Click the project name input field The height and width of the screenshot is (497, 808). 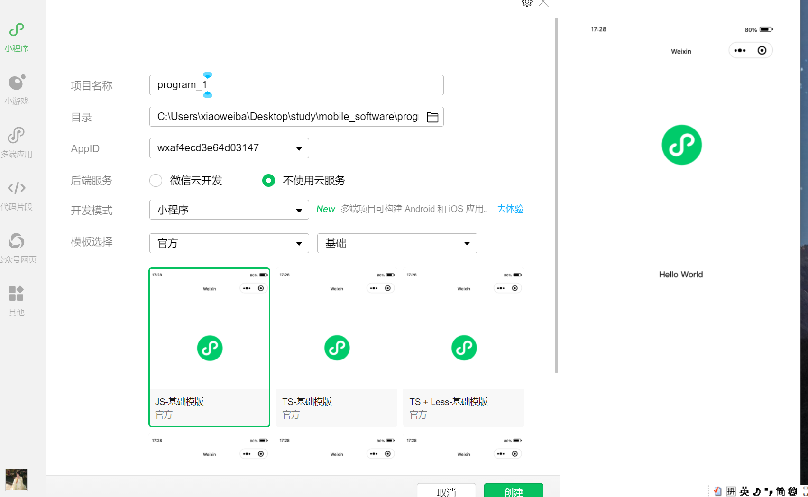pos(296,85)
